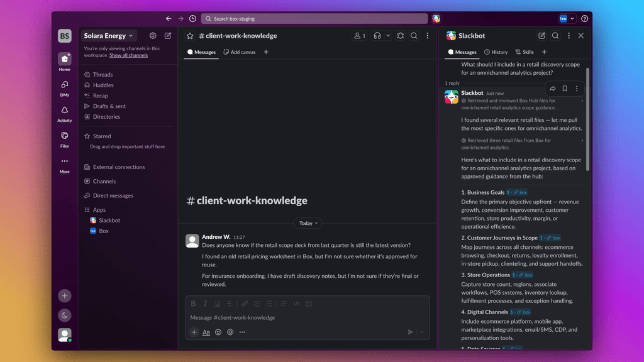The image size is (644, 362).
Task: Open the DMs section
Action: point(65,88)
